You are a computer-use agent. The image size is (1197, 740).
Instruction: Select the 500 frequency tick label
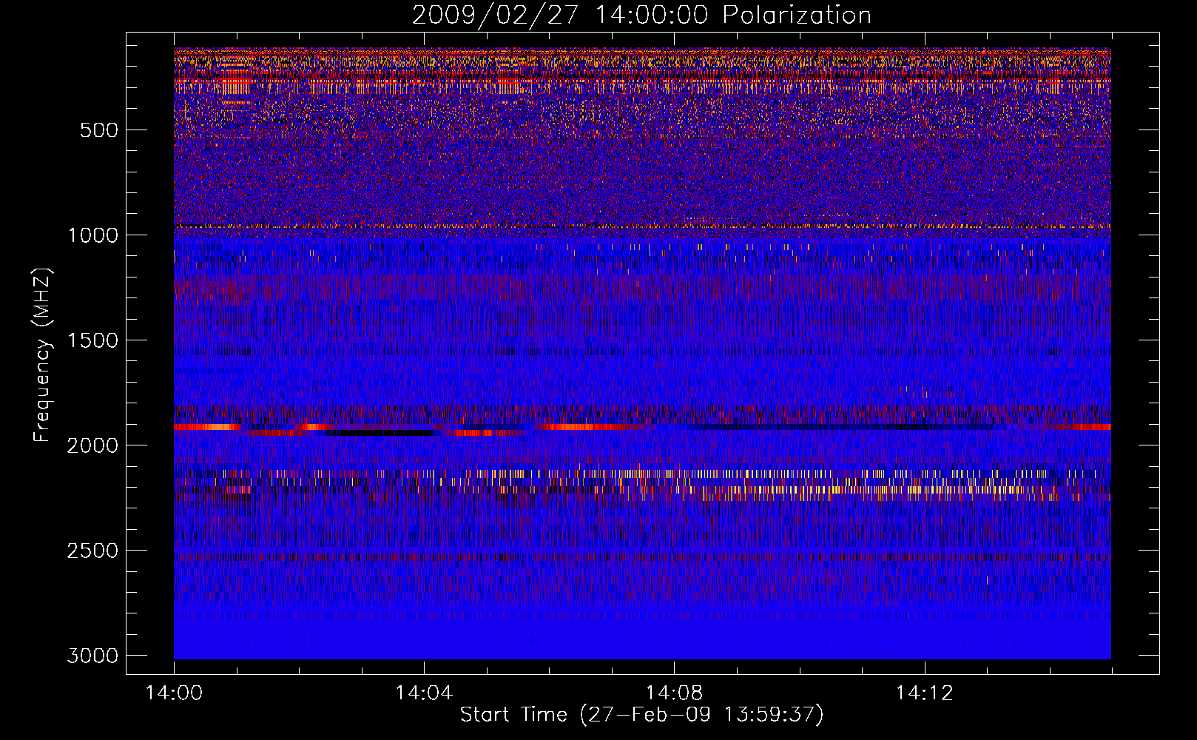pyautogui.click(x=99, y=130)
